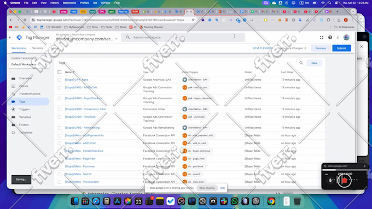Viewport: 372px width, 209px height.
Task: Expand the Chrome tab list arrow
Action: coord(353,11)
